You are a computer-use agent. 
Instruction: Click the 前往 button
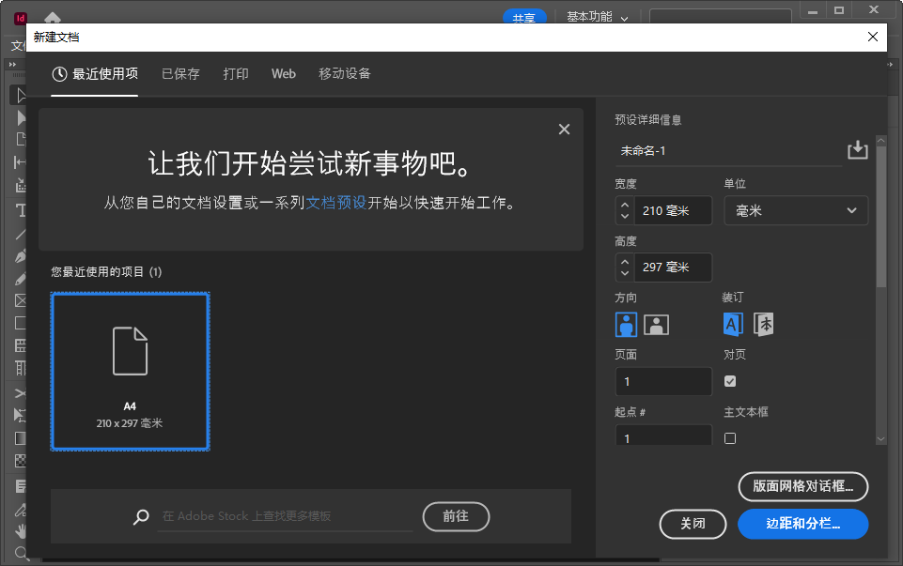point(456,516)
